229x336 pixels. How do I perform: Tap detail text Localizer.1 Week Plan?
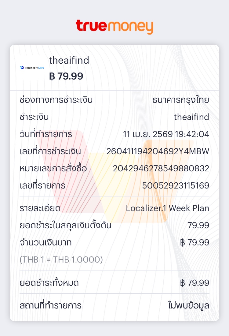pyautogui.click(x=167, y=208)
